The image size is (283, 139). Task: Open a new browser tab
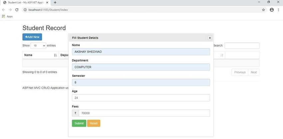(55, 3)
